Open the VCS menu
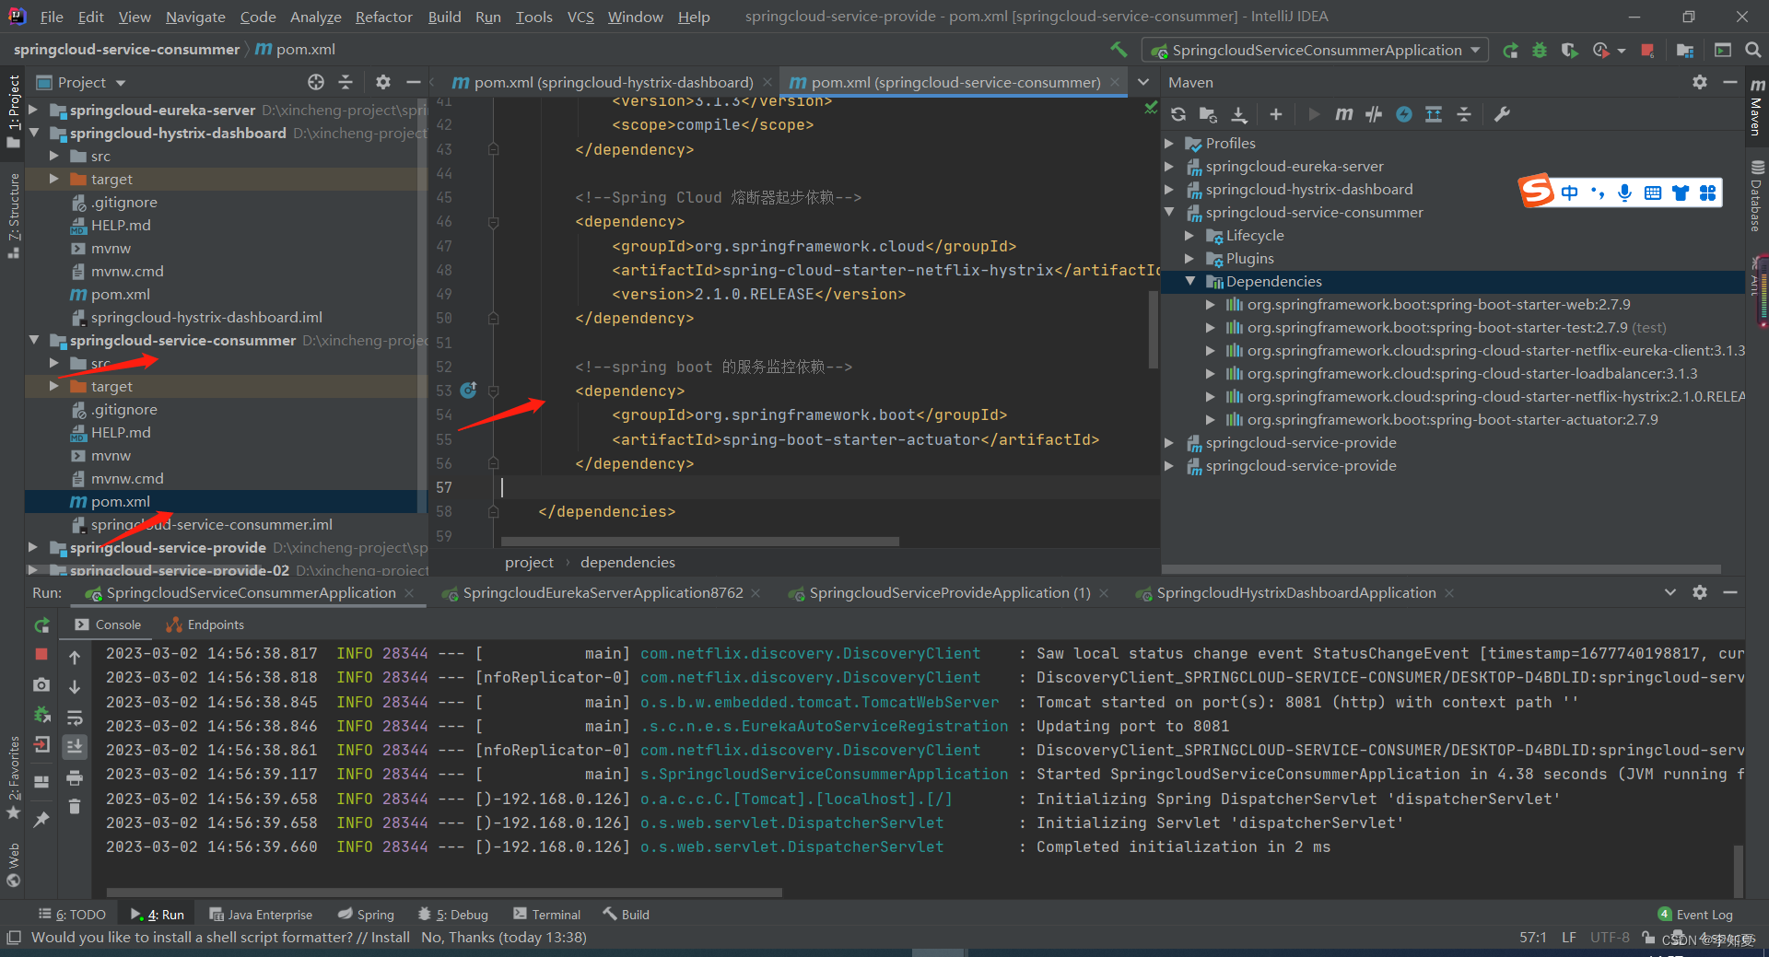Screen dimensions: 1769x957 [580, 17]
